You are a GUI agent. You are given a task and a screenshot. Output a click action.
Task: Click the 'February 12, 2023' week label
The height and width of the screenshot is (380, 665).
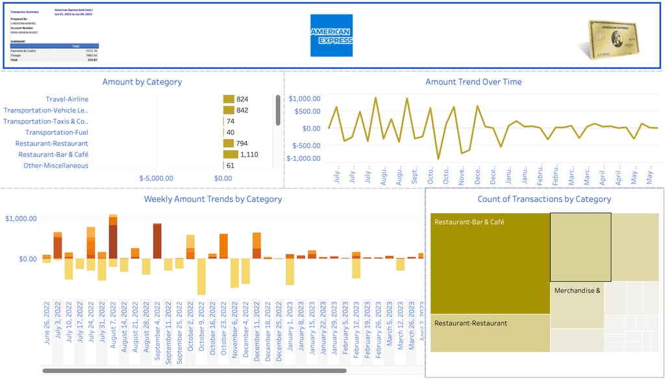tap(356, 329)
